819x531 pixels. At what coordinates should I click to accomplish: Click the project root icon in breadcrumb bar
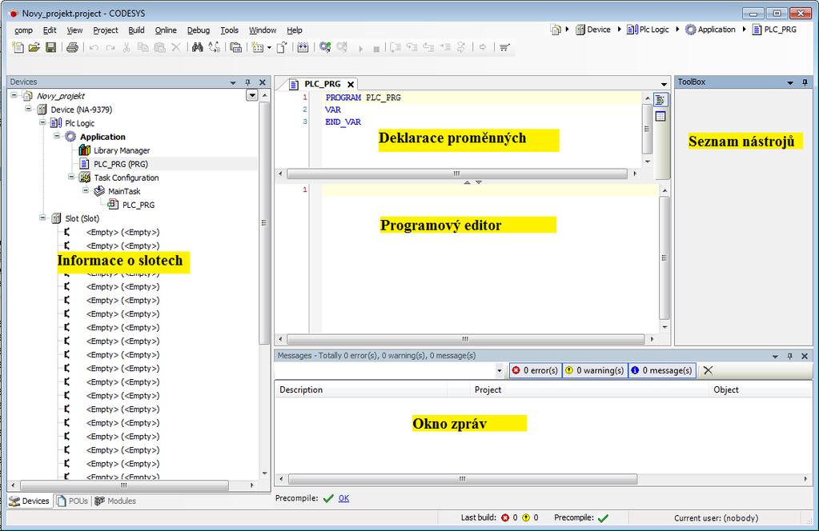556,30
